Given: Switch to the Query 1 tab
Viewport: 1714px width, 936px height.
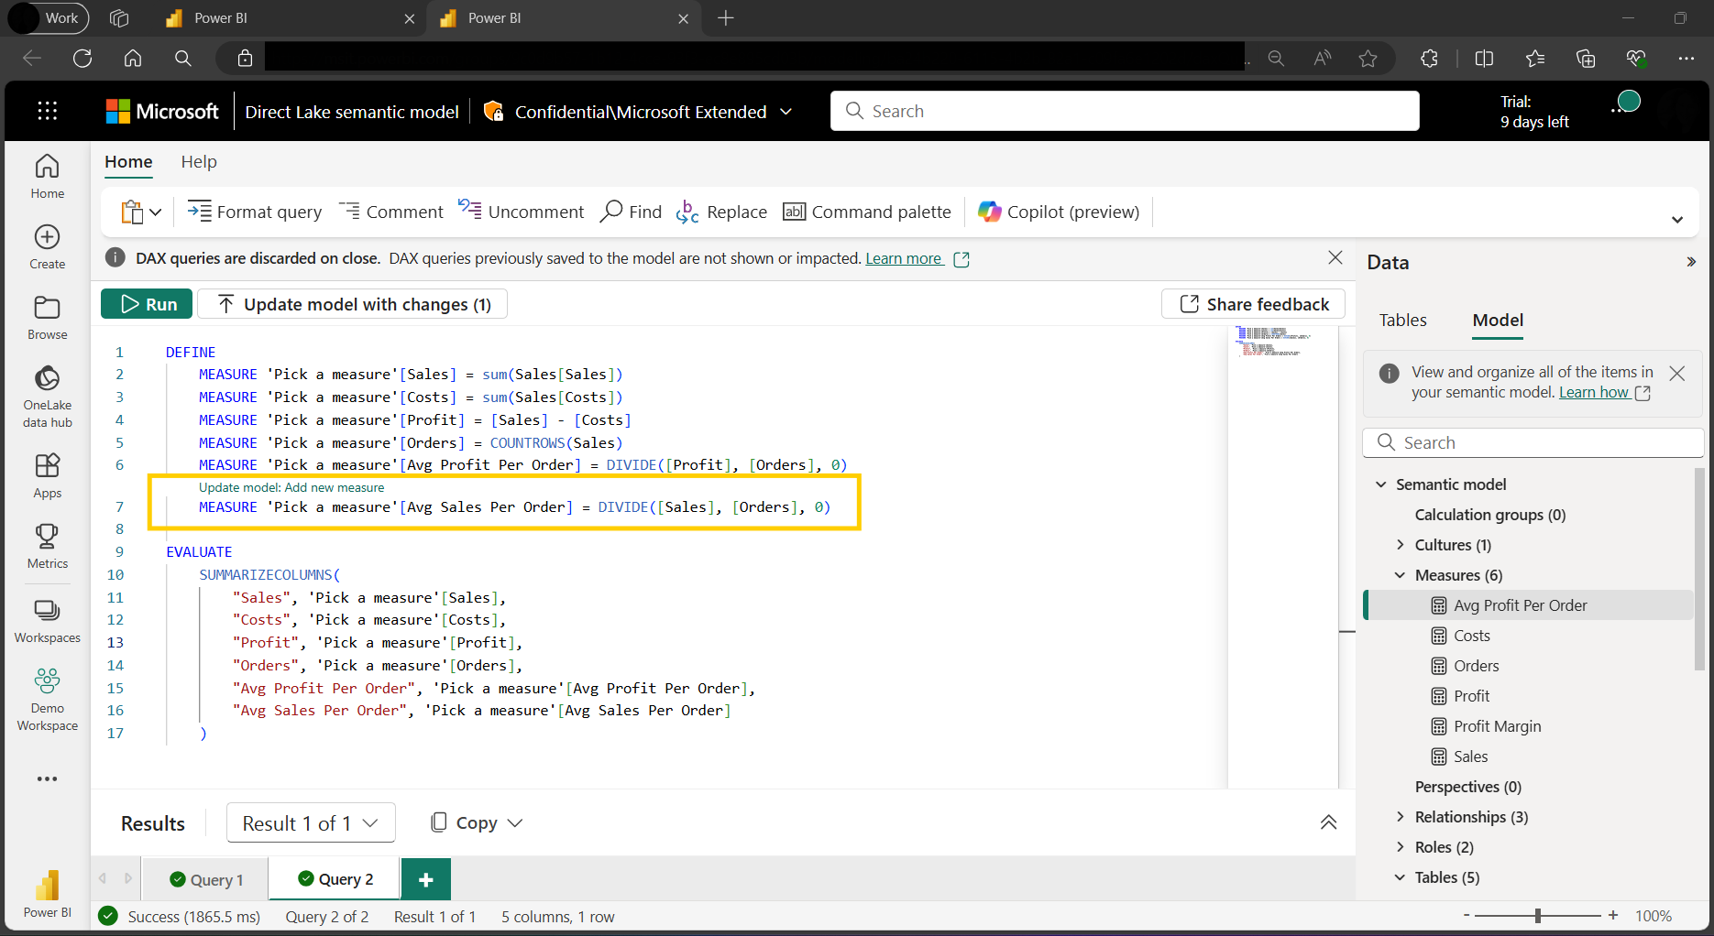Looking at the screenshot, I should click(x=207, y=879).
